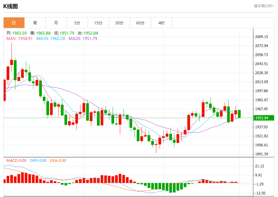Click the 2089.15 price axis label
Screen dimensions: 278x197
point(261,37)
